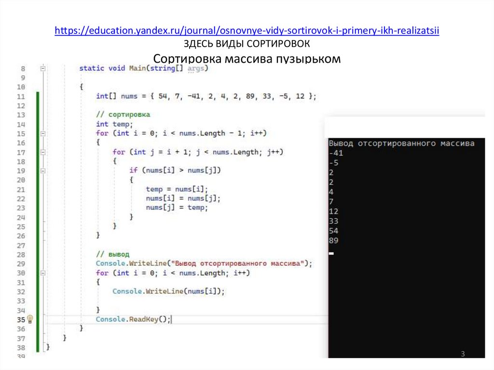
Task: Click the outer 'for (int i = 0; i < nums.Length - 1' line
Action: 181,133
